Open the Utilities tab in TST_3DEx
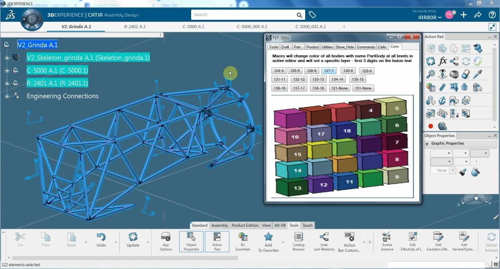 327,47
